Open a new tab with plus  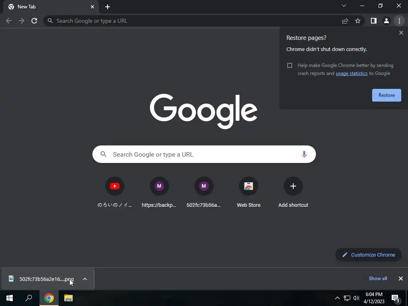(108, 7)
